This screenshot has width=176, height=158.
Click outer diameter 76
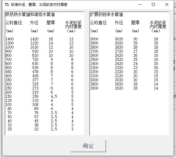[36, 113]
